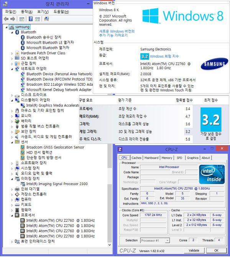Open the 파일(F) menu
The width and height of the screenshot is (230, 257).
11,12
